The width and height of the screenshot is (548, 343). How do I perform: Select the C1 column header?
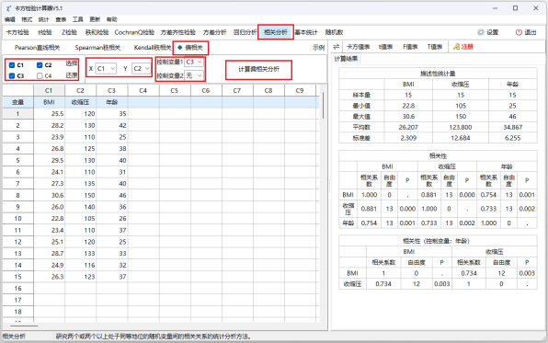pyautogui.click(x=49, y=90)
